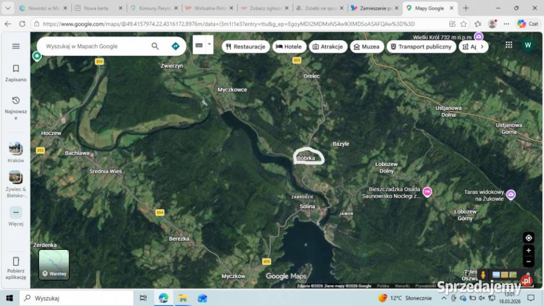Image resolution: width=544 pixels, height=306 pixels.
Task: Open the Warstwy layers thumbnail
Action: (54, 265)
